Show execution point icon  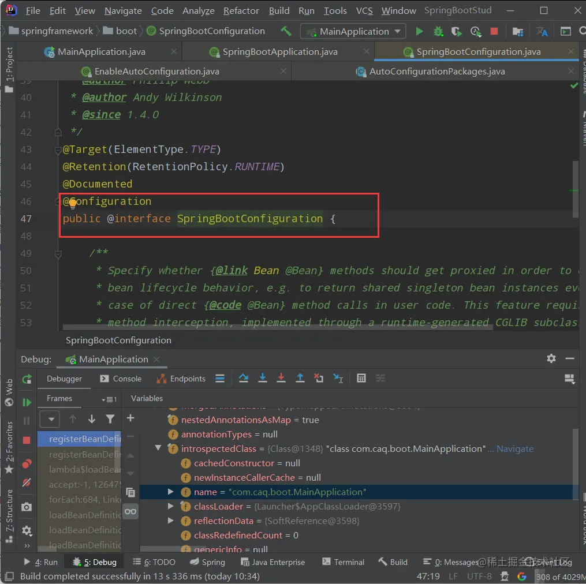(x=220, y=379)
